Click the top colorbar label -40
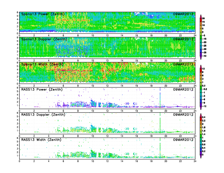 click(204, 56)
